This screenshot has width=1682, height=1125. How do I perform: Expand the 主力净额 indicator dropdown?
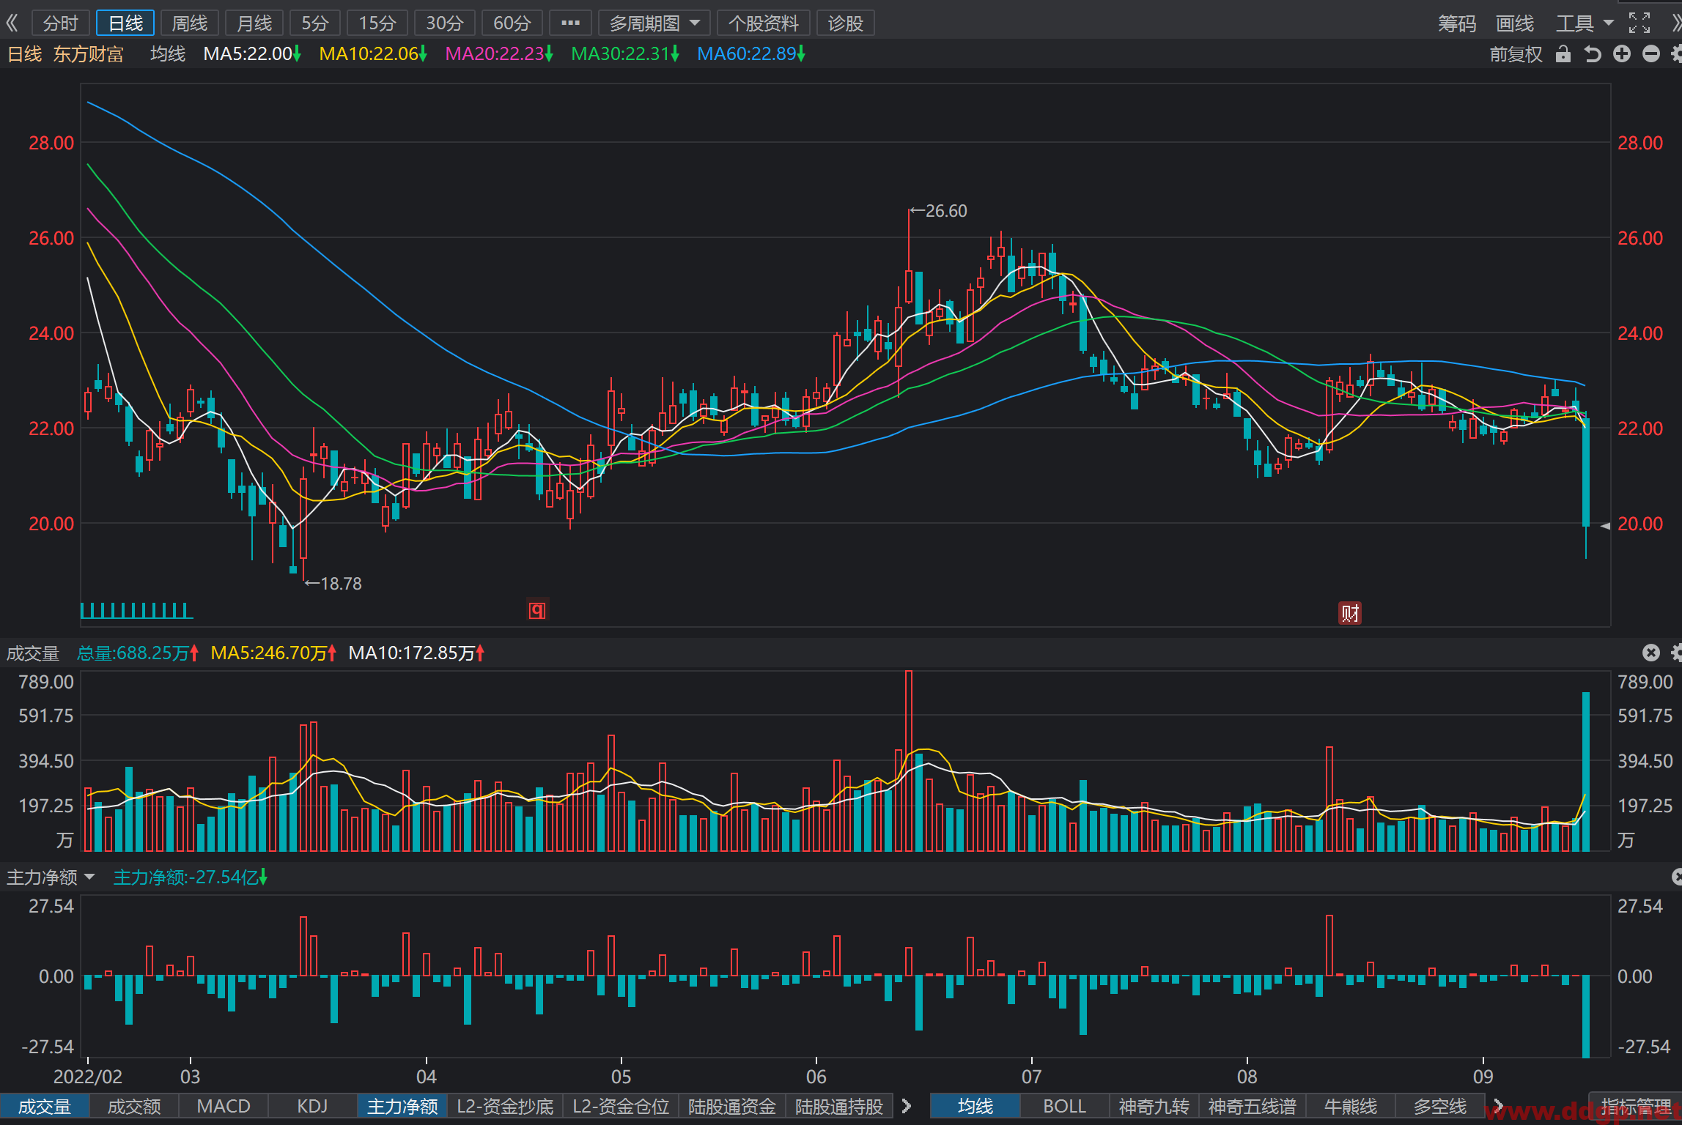[51, 877]
